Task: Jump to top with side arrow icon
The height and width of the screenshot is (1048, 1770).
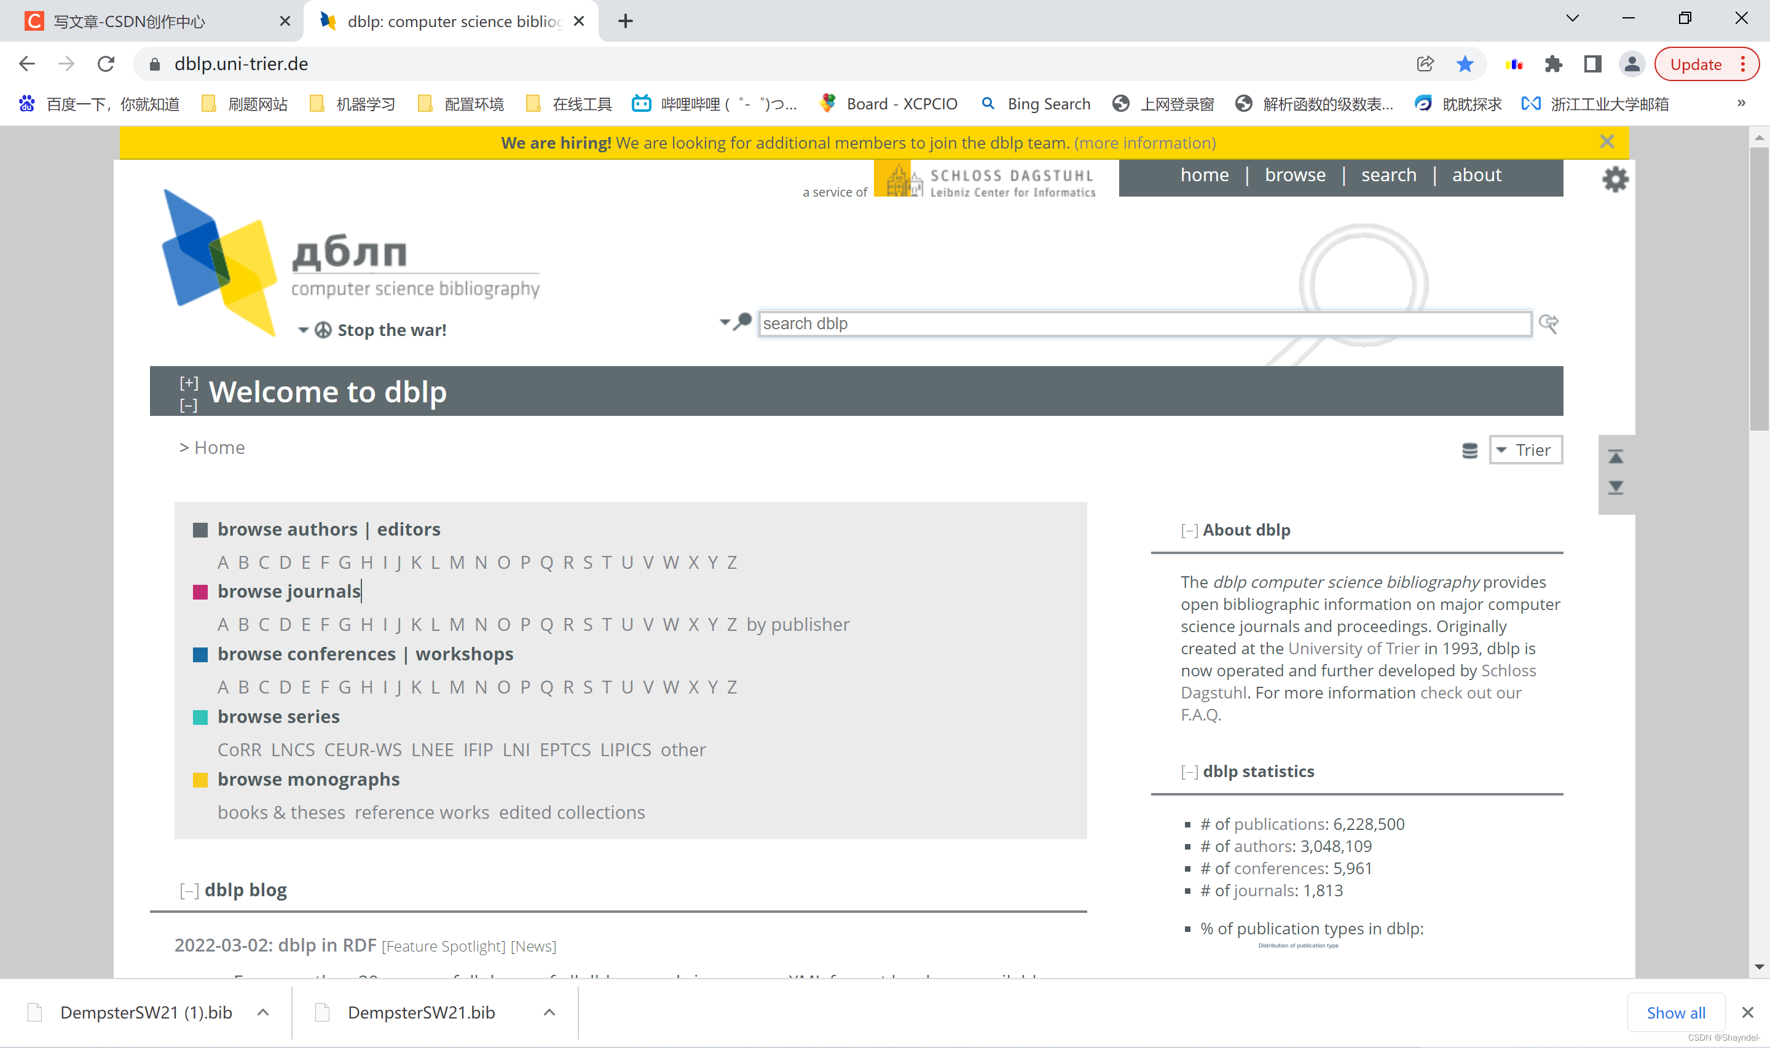Action: (x=1615, y=456)
